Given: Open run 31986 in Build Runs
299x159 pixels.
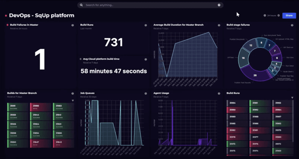Looking at the screenshot, I should point(260,123).
